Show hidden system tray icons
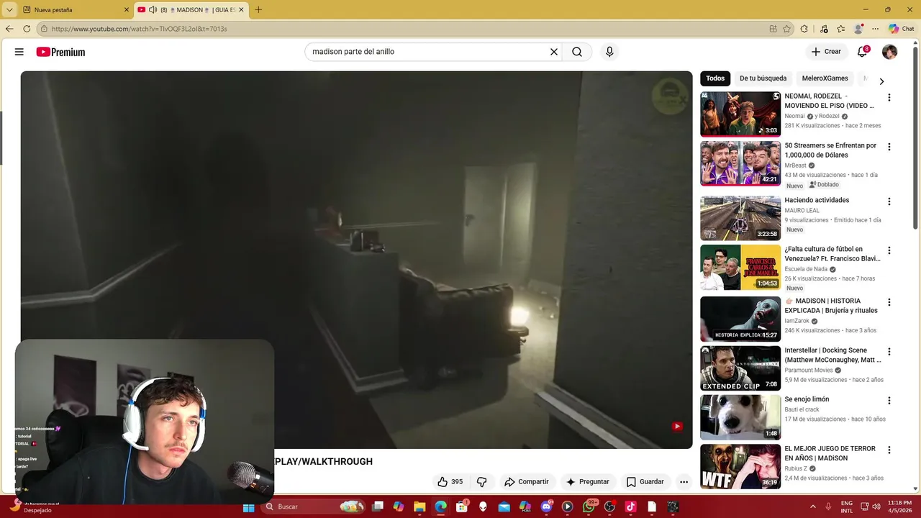 pyautogui.click(x=813, y=507)
